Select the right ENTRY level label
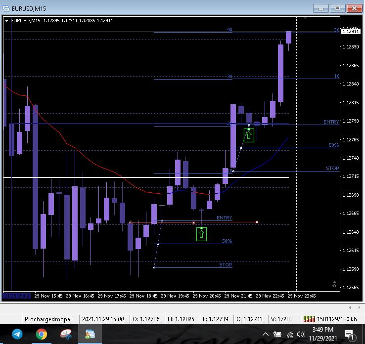The image size is (365, 344). (x=331, y=122)
